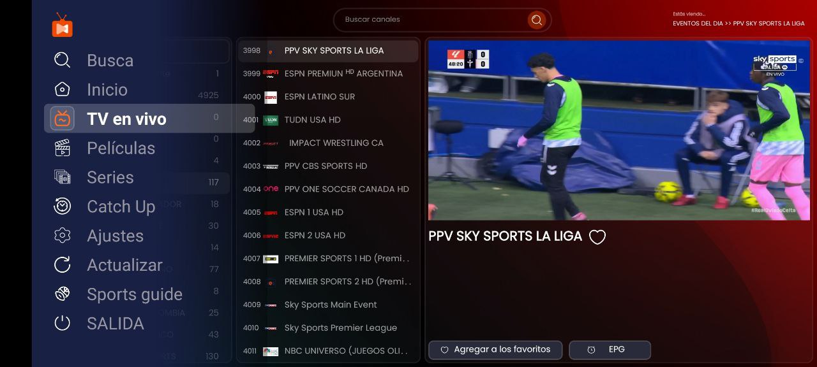The height and width of the screenshot is (367, 817).
Task: Click the SALIDA power icon
Action: coord(62,323)
